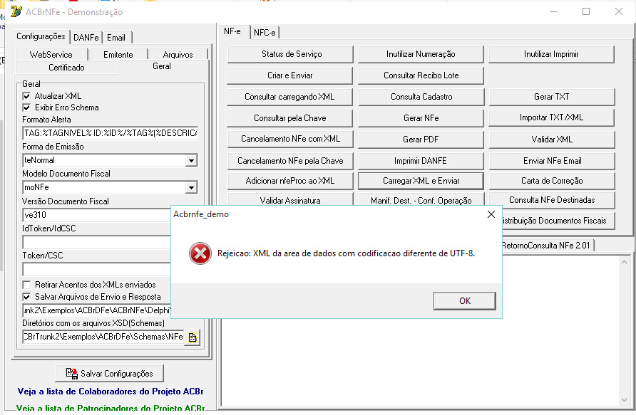Browse for the XSD Schemas directory
Viewport: 636px width, 415px height.
(x=193, y=337)
